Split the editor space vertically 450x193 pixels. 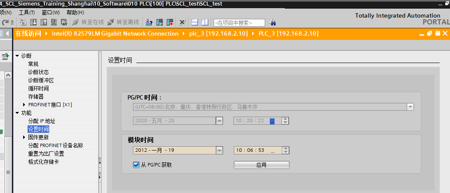click(x=205, y=22)
